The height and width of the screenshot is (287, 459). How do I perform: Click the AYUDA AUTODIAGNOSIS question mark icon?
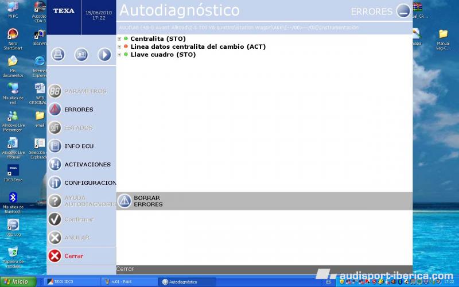tap(55, 201)
